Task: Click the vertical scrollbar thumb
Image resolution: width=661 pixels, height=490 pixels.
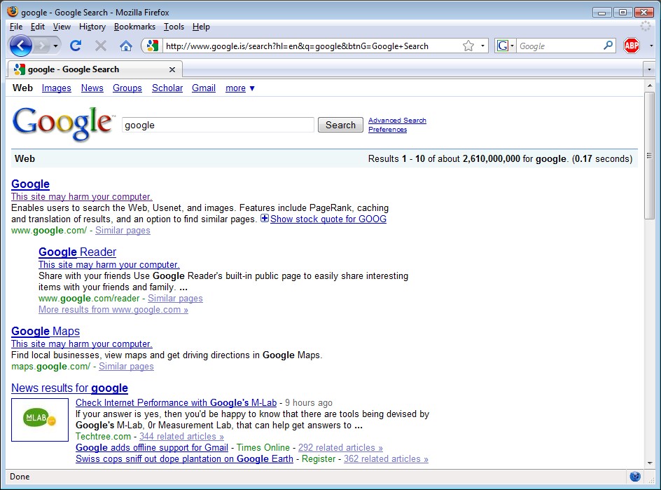Action: point(649,156)
